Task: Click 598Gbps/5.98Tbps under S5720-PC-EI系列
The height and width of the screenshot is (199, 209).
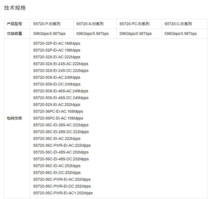Action: coord(136,34)
